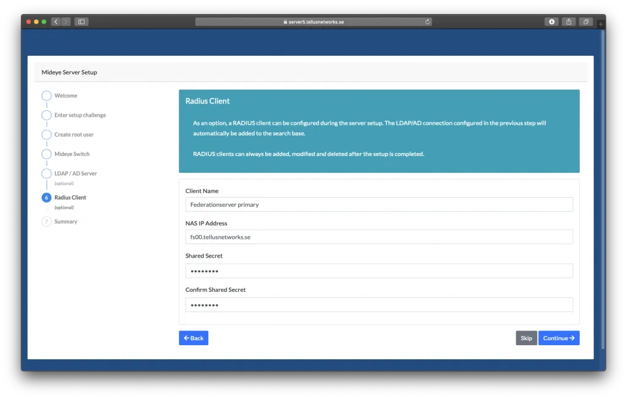Click the Client Name input field
The image size is (627, 399).
coord(379,204)
